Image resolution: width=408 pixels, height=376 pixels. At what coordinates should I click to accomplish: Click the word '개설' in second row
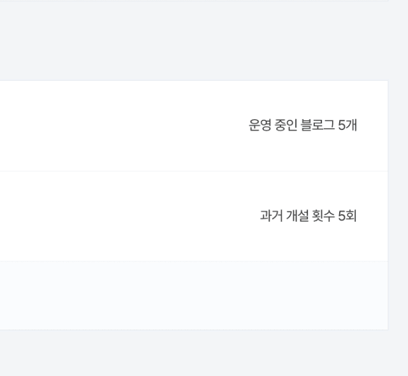(297, 216)
